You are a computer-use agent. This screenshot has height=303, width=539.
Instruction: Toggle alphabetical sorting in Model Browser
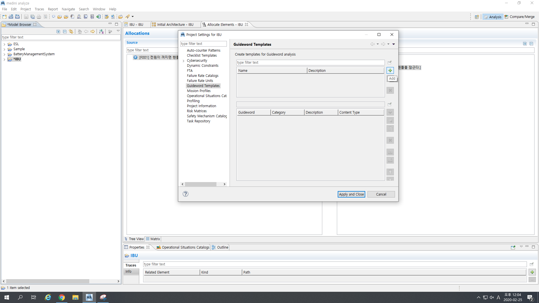pos(101,31)
